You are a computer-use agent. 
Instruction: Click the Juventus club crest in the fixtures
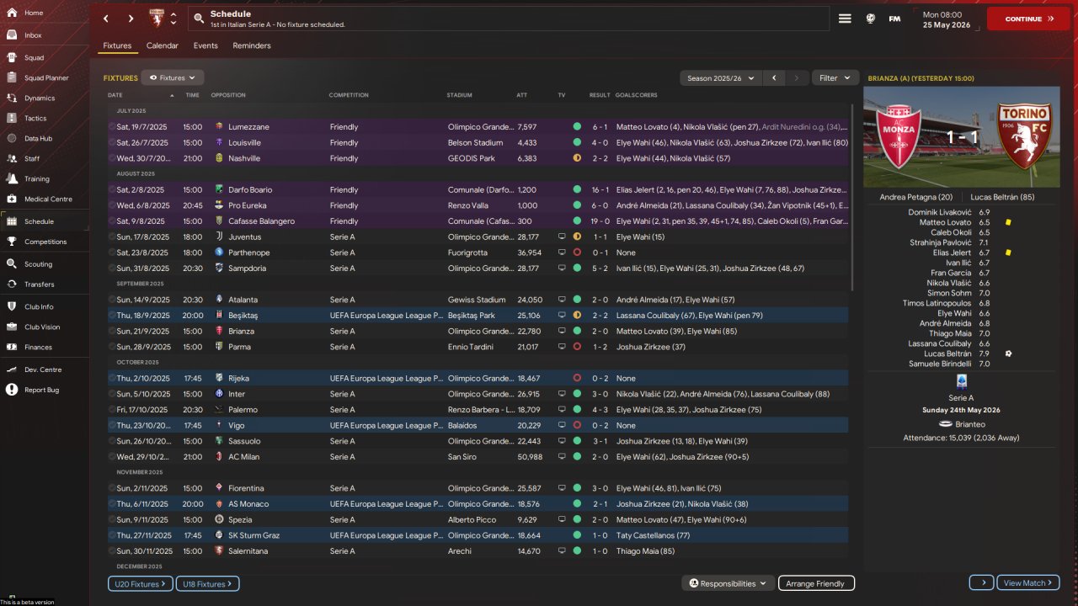click(219, 237)
